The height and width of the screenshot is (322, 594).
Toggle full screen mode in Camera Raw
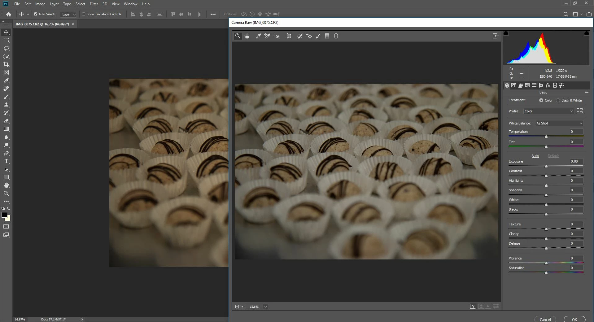click(495, 36)
